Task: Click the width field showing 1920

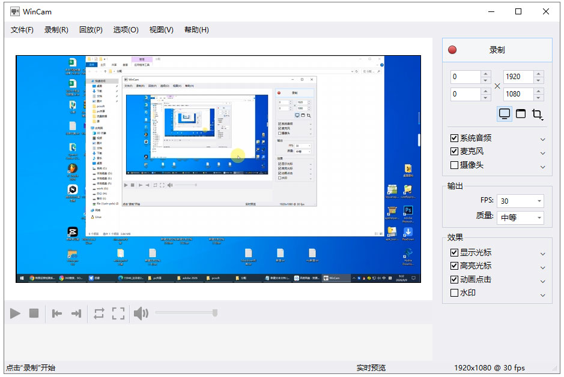Action: point(518,77)
